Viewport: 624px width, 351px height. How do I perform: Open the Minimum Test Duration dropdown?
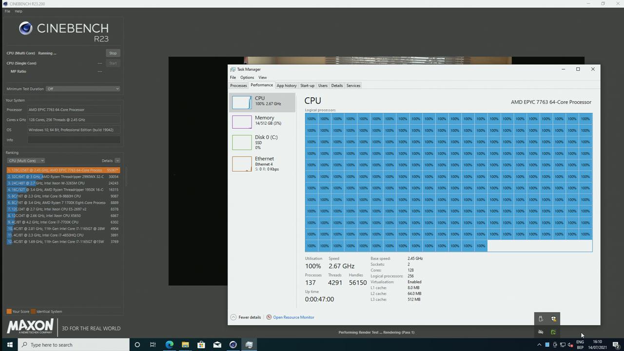(x=82, y=89)
